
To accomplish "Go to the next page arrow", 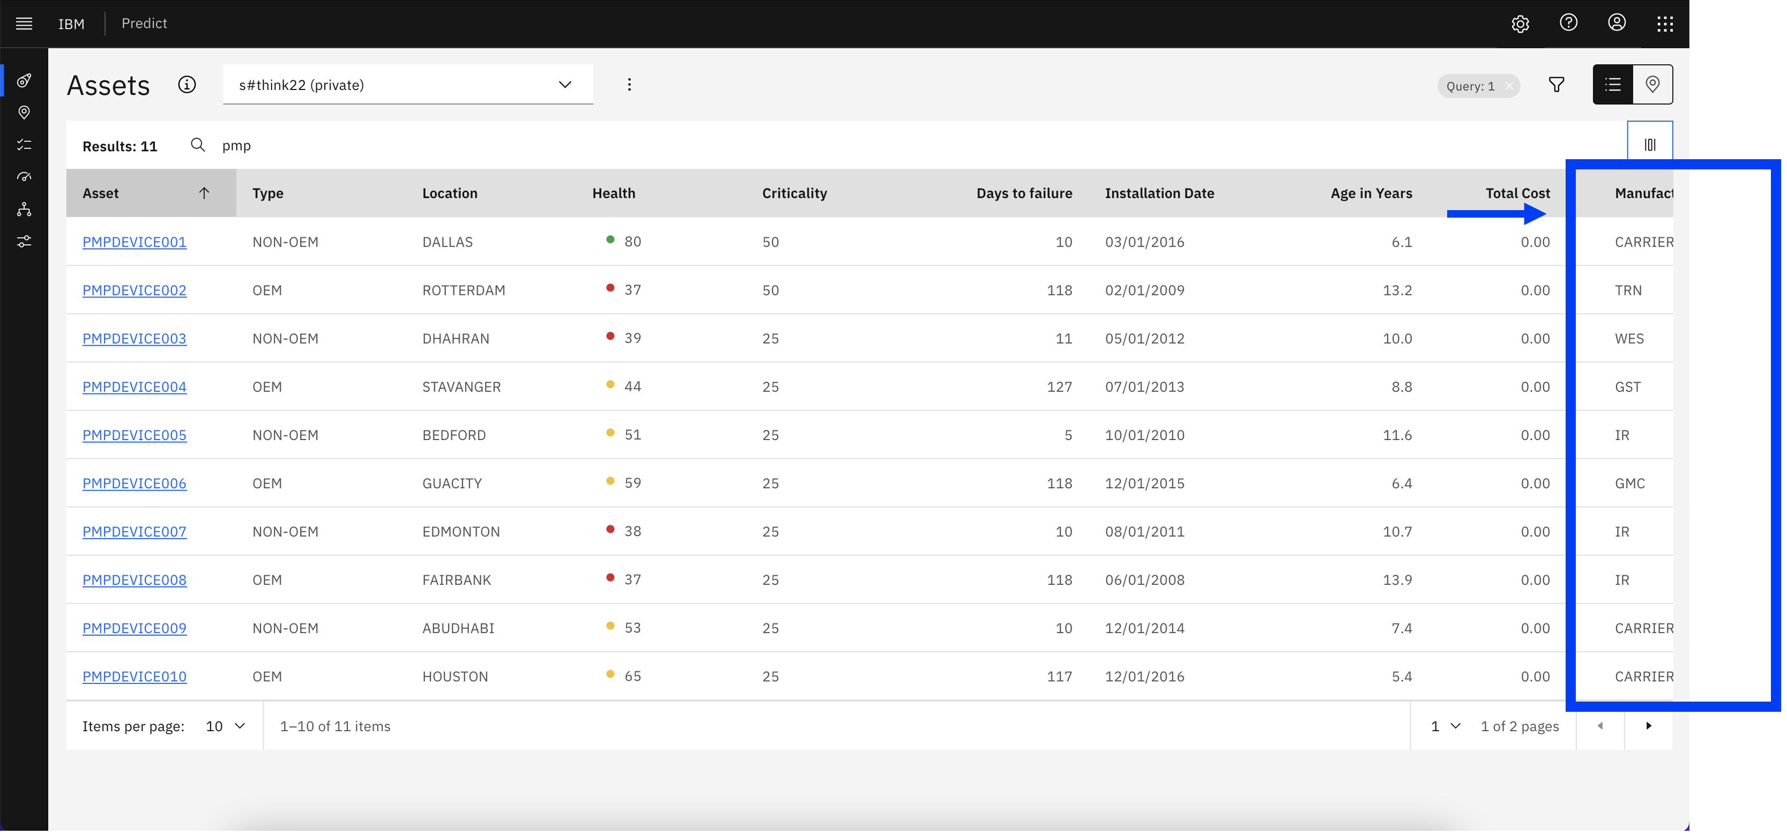I will pos(1648,726).
